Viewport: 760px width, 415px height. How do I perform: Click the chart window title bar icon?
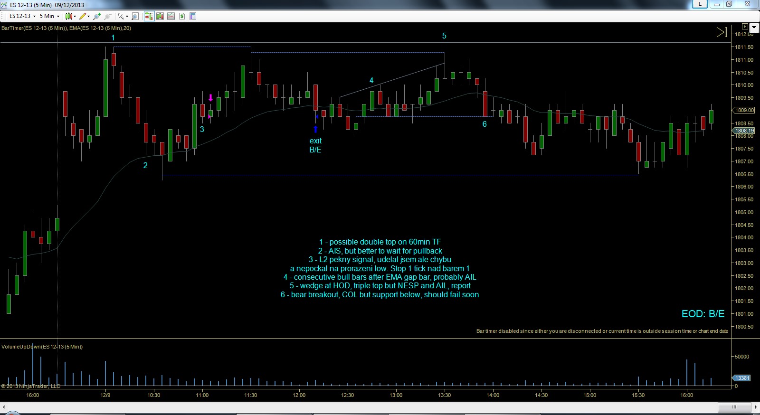click(4, 5)
